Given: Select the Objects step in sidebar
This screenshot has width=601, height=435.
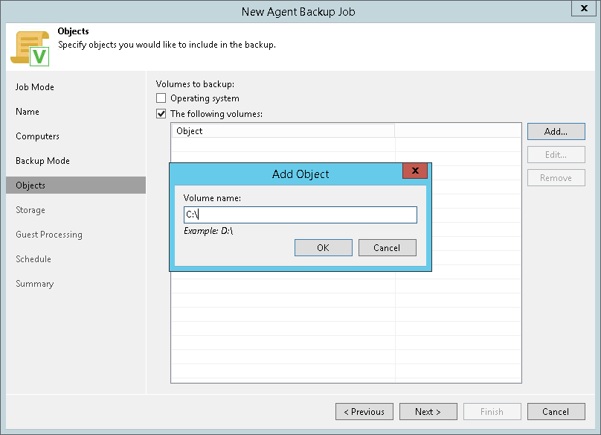Looking at the screenshot, I should tap(30, 185).
